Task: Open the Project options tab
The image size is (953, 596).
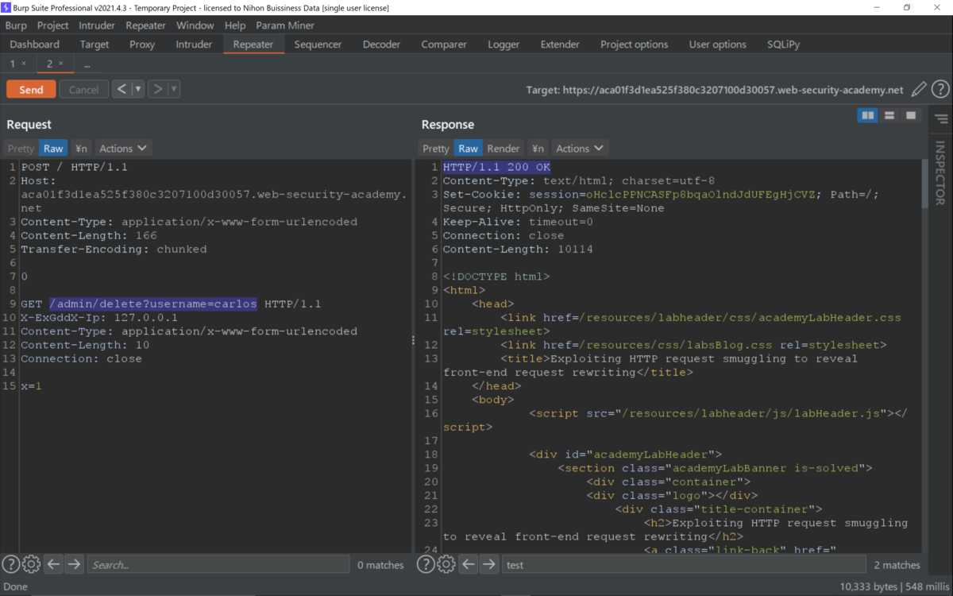Action: click(x=634, y=45)
